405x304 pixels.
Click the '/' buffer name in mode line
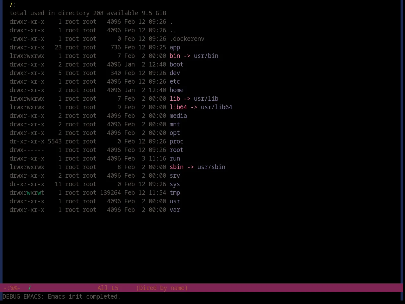29,288
